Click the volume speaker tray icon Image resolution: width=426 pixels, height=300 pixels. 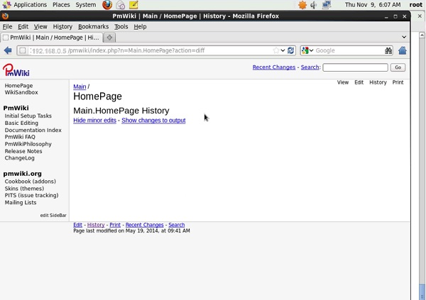click(x=314, y=5)
